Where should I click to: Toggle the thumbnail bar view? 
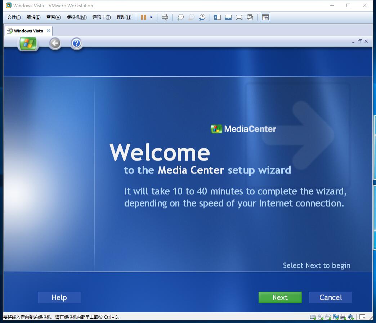(228, 17)
